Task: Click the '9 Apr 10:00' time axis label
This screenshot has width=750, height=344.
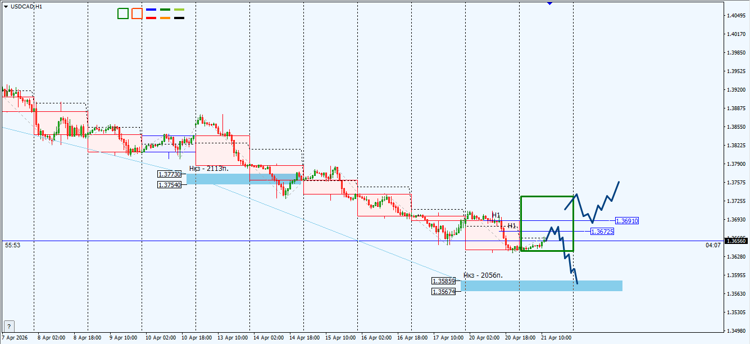Action: (x=124, y=338)
